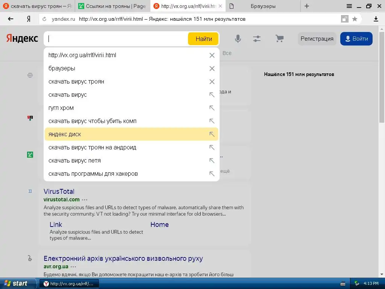This screenshot has height=289, width=385.
Task: Switch to 'скачать вирус троян' browser tab
Action: (x=37, y=6)
